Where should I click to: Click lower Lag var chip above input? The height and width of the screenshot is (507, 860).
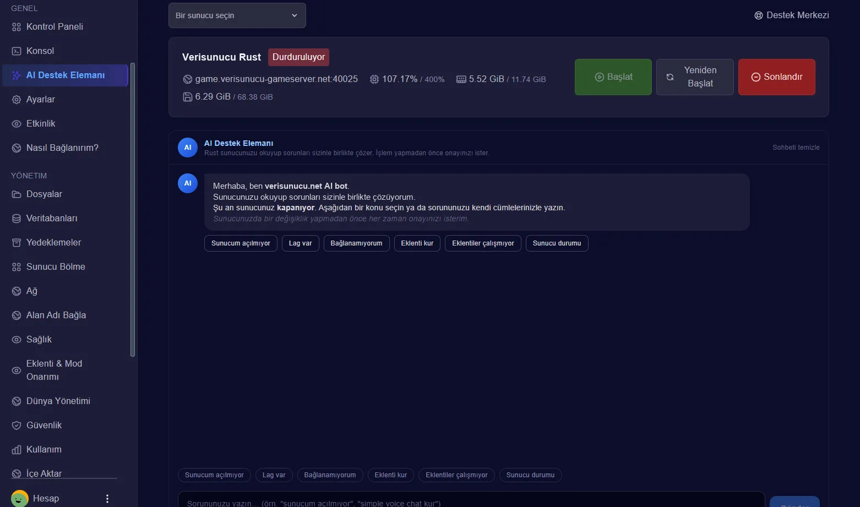pyautogui.click(x=274, y=475)
